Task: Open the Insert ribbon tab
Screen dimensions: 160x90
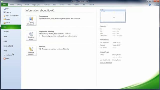Action: [27, 5]
